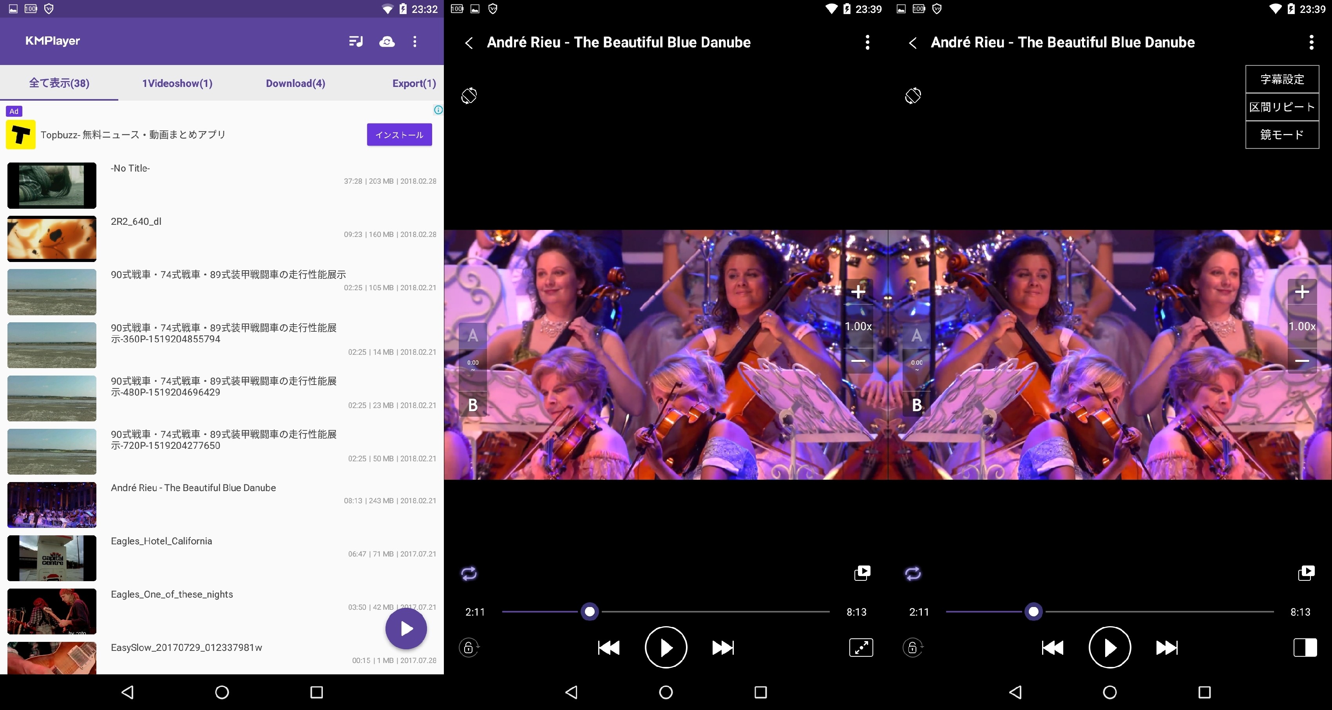Click the インストール button on Topbuzz ad
The width and height of the screenshot is (1332, 710).
[x=399, y=135]
